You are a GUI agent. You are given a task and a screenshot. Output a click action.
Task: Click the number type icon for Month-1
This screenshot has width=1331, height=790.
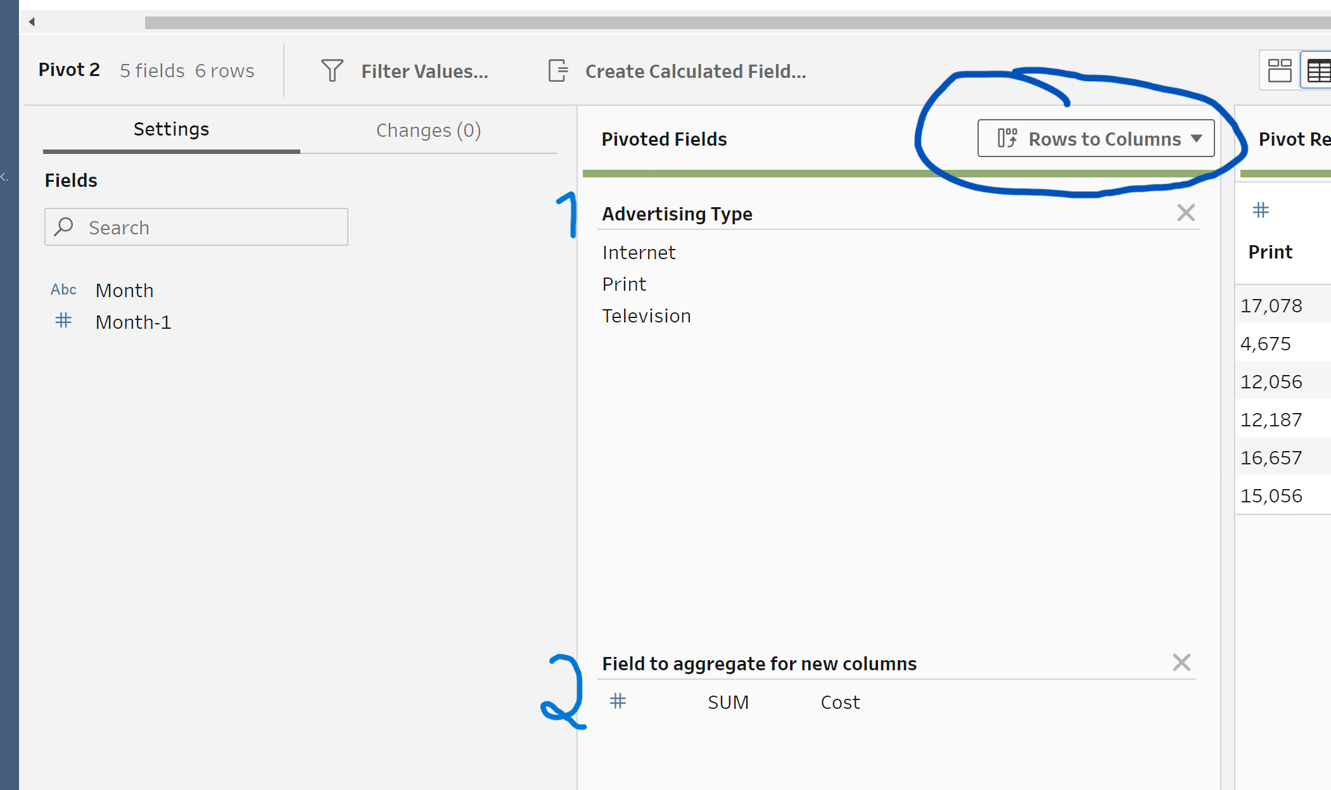63,321
